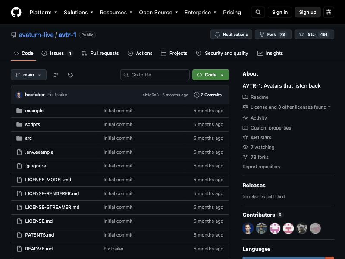Open the koala contributor avatar
This screenshot has width=345, height=259.
click(x=301, y=228)
